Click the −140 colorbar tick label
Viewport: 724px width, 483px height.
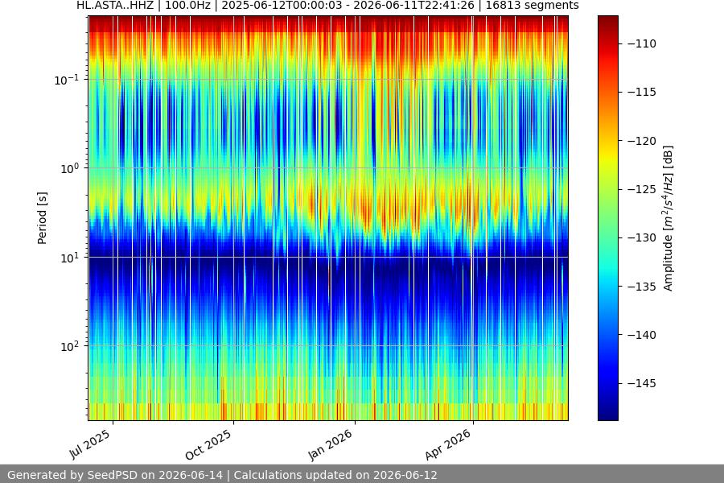[642, 335]
